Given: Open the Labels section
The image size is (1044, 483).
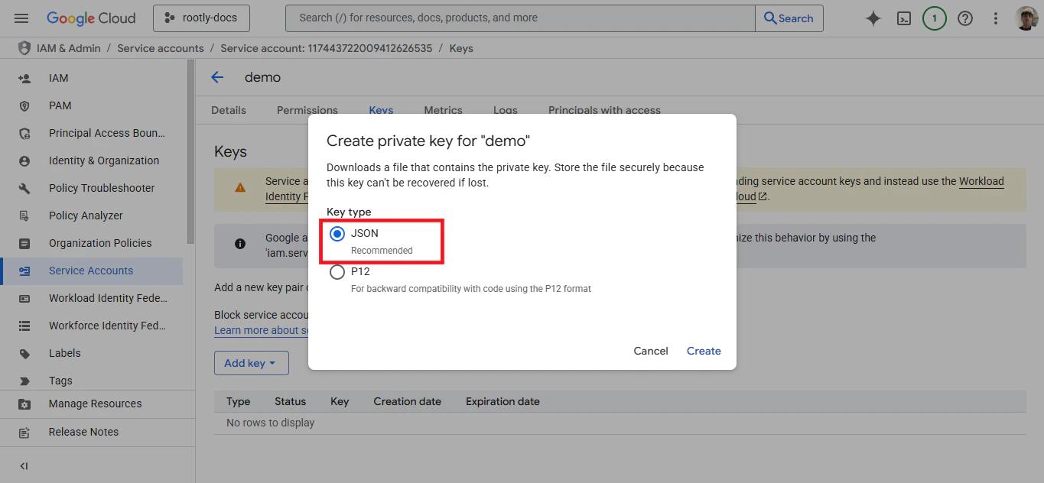Looking at the screenshot, I should tap(64, 352).
